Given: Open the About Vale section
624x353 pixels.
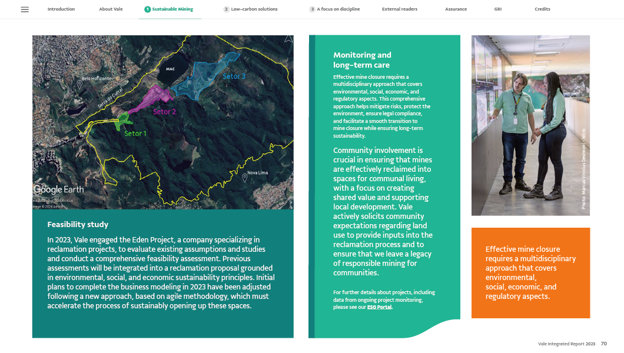Looking at the screenshot, I should (x=111, y=9).
